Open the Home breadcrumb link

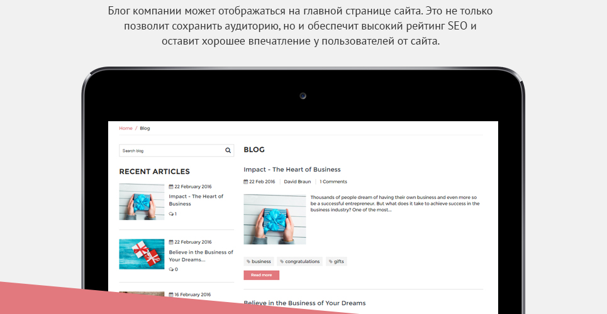pyautogui.click(x=125, y=128)
